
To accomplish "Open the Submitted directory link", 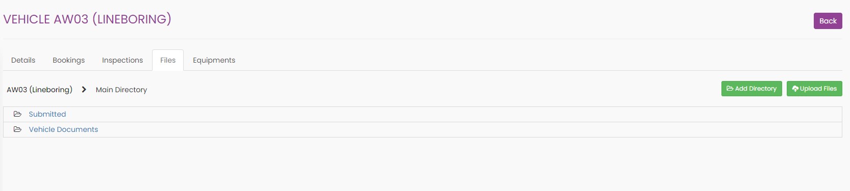I will tap(47, 114).
